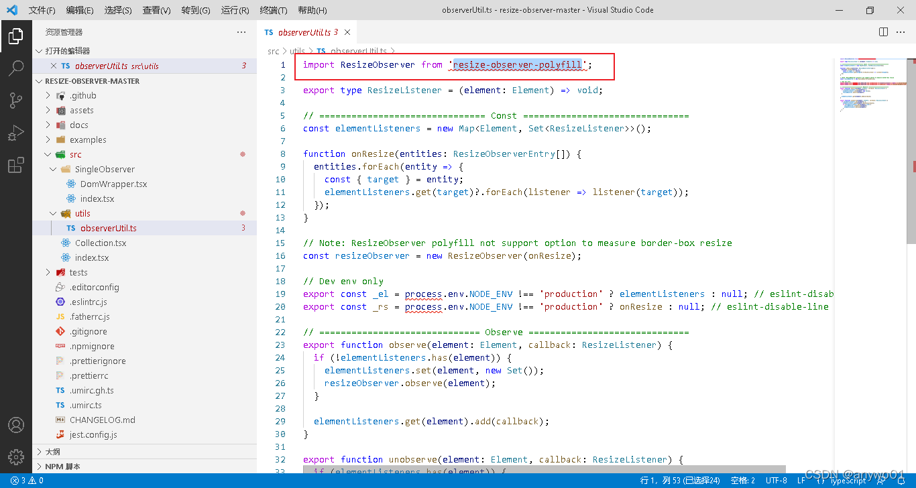This screenshot has width=916, height=488.
Task: Open .prettierignore file
Action: (144, 361)
